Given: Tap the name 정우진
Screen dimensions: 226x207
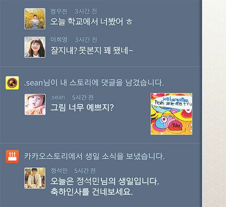Looking at the screenshot, I should tap(59, 12).
